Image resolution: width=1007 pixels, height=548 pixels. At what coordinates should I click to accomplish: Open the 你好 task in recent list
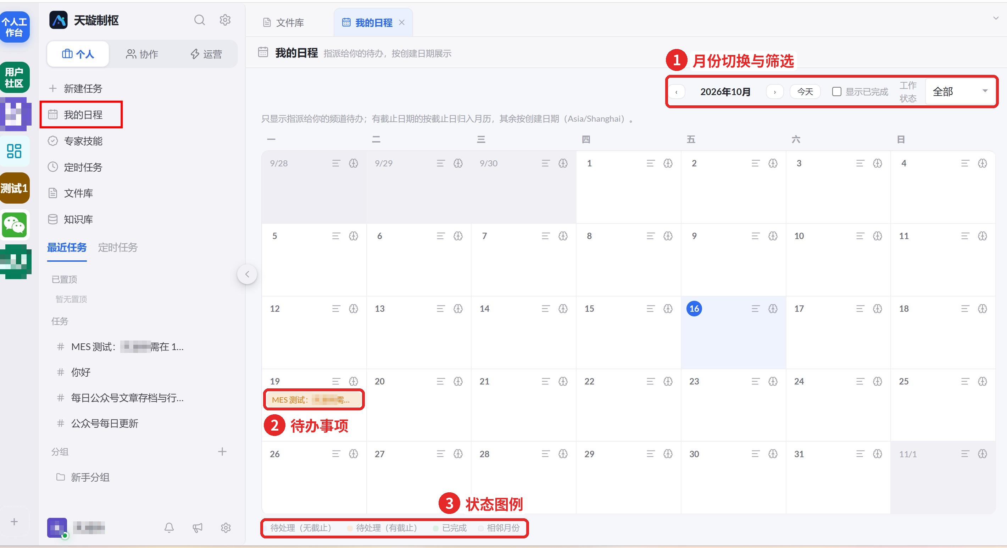(80, 372)
